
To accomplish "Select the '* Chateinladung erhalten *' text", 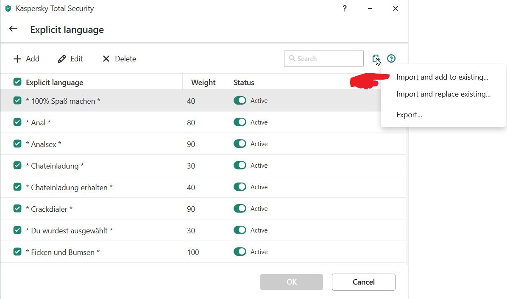I will pyautogui.click(x=69, y=187).
